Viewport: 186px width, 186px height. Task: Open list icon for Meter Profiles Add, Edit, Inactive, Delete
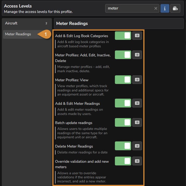(137, 55)
